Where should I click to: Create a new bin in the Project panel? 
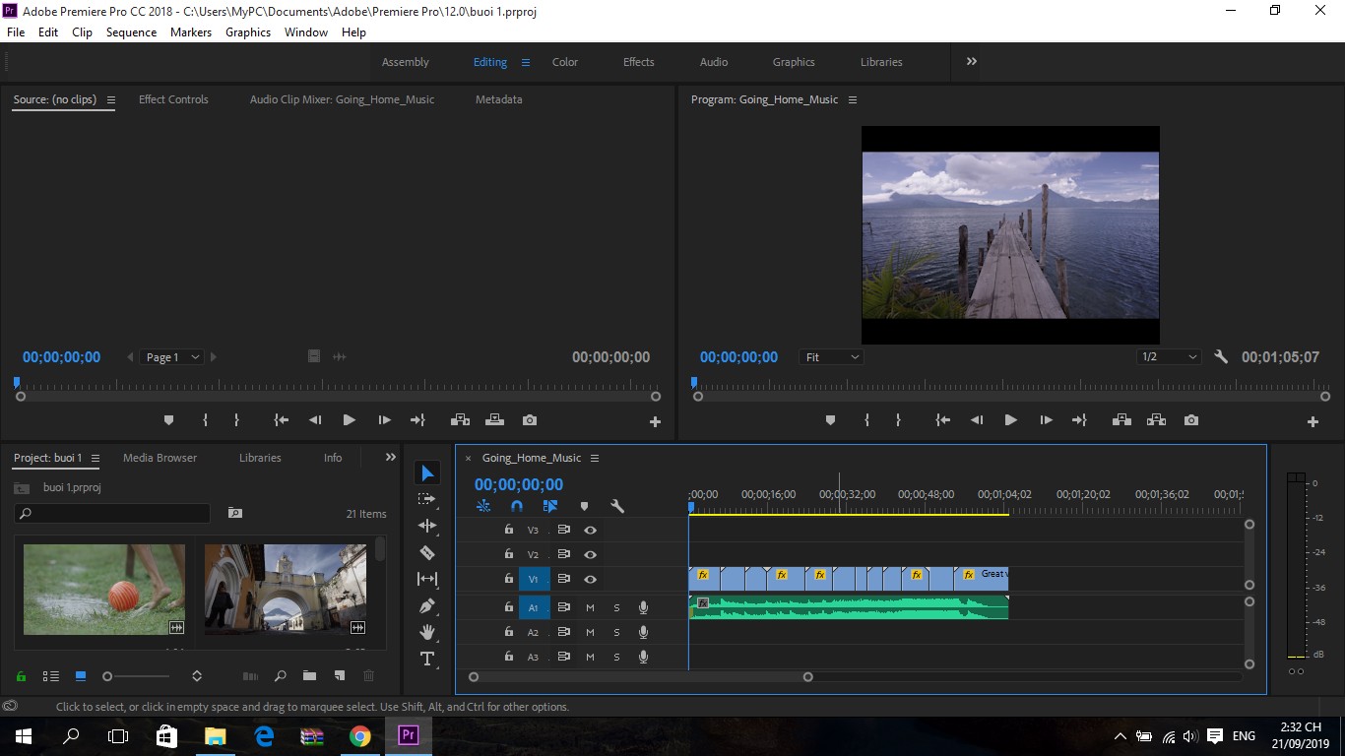(x=309, y=676)
